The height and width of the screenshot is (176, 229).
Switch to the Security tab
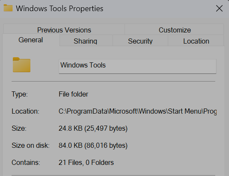[140, 41]
